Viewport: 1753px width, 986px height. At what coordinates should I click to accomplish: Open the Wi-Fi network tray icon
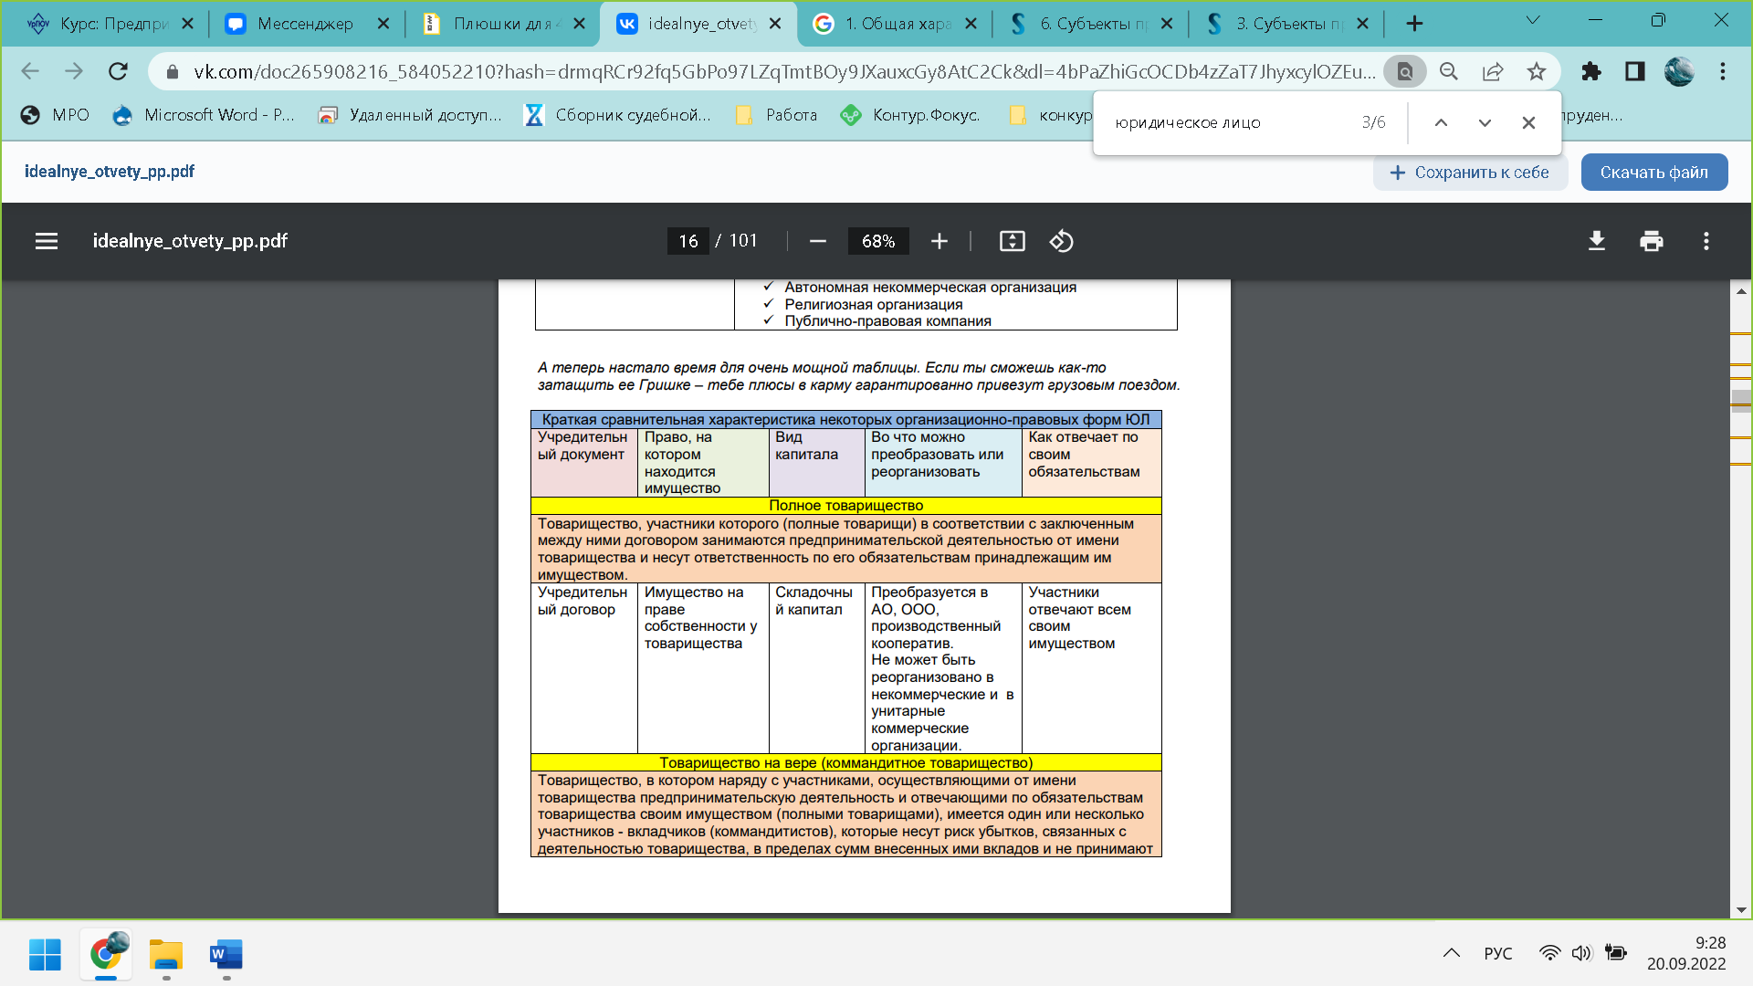1549,953
